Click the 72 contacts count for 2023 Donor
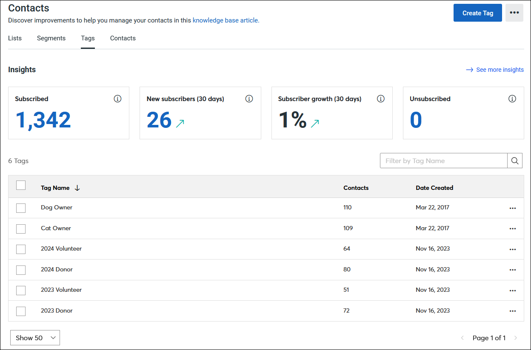Screen dimensions: 531x350 (346, 310)
